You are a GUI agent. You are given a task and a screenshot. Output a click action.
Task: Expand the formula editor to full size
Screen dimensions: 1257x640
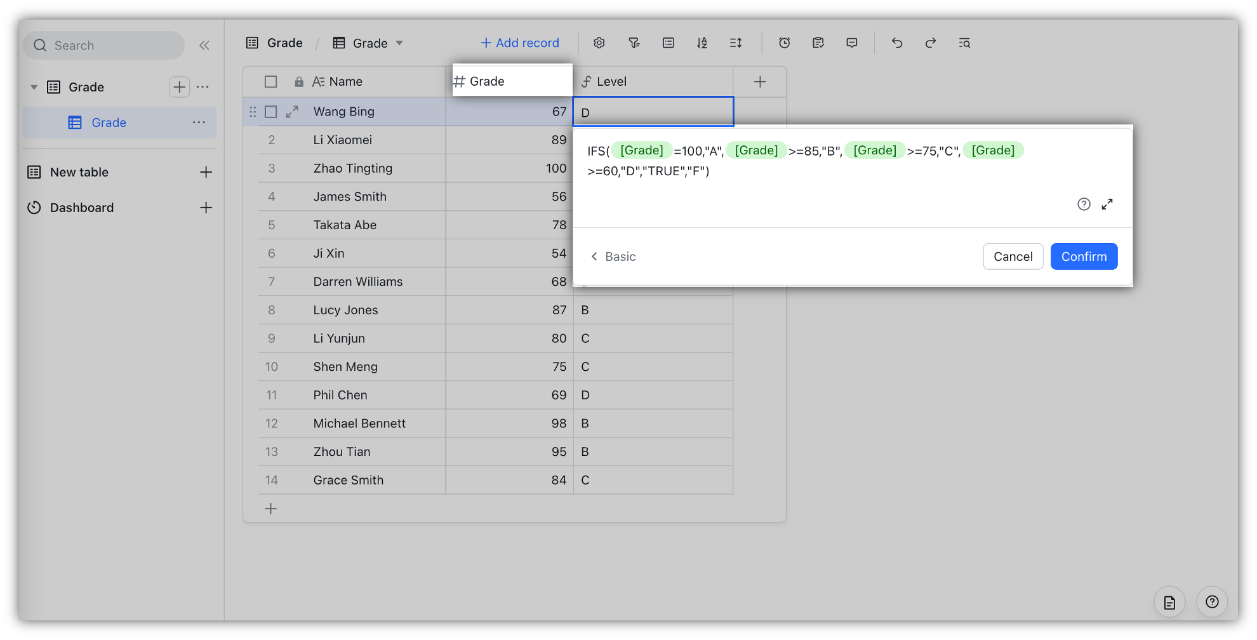tap(1107, 204)
